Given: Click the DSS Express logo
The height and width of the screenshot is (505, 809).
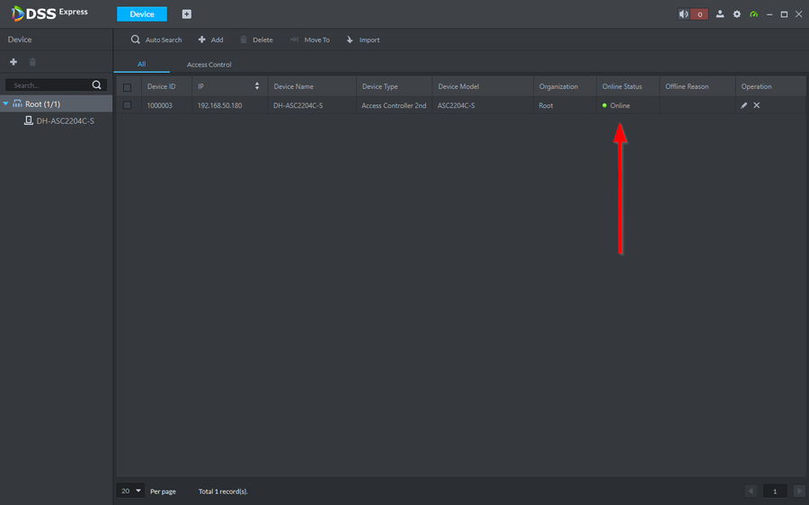Looking at the screenshot, I should tap(49, 13).
